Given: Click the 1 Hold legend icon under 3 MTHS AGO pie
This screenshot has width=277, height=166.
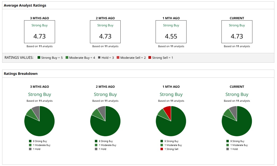Looking at the screenshot, I should (30, 149).
